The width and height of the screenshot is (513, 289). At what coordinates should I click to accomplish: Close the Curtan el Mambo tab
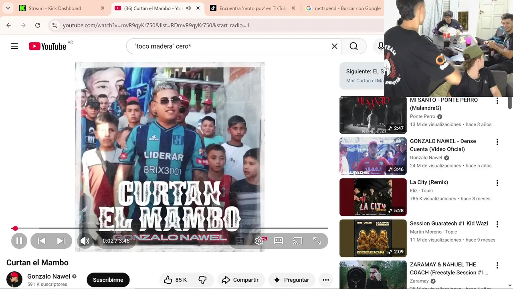coord(198,8)
